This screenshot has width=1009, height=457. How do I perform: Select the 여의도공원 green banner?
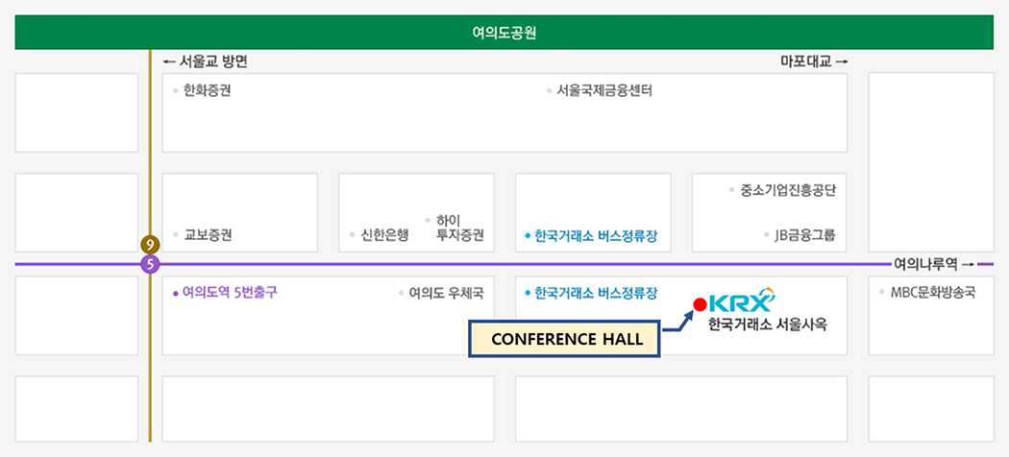tap(504, 33)
